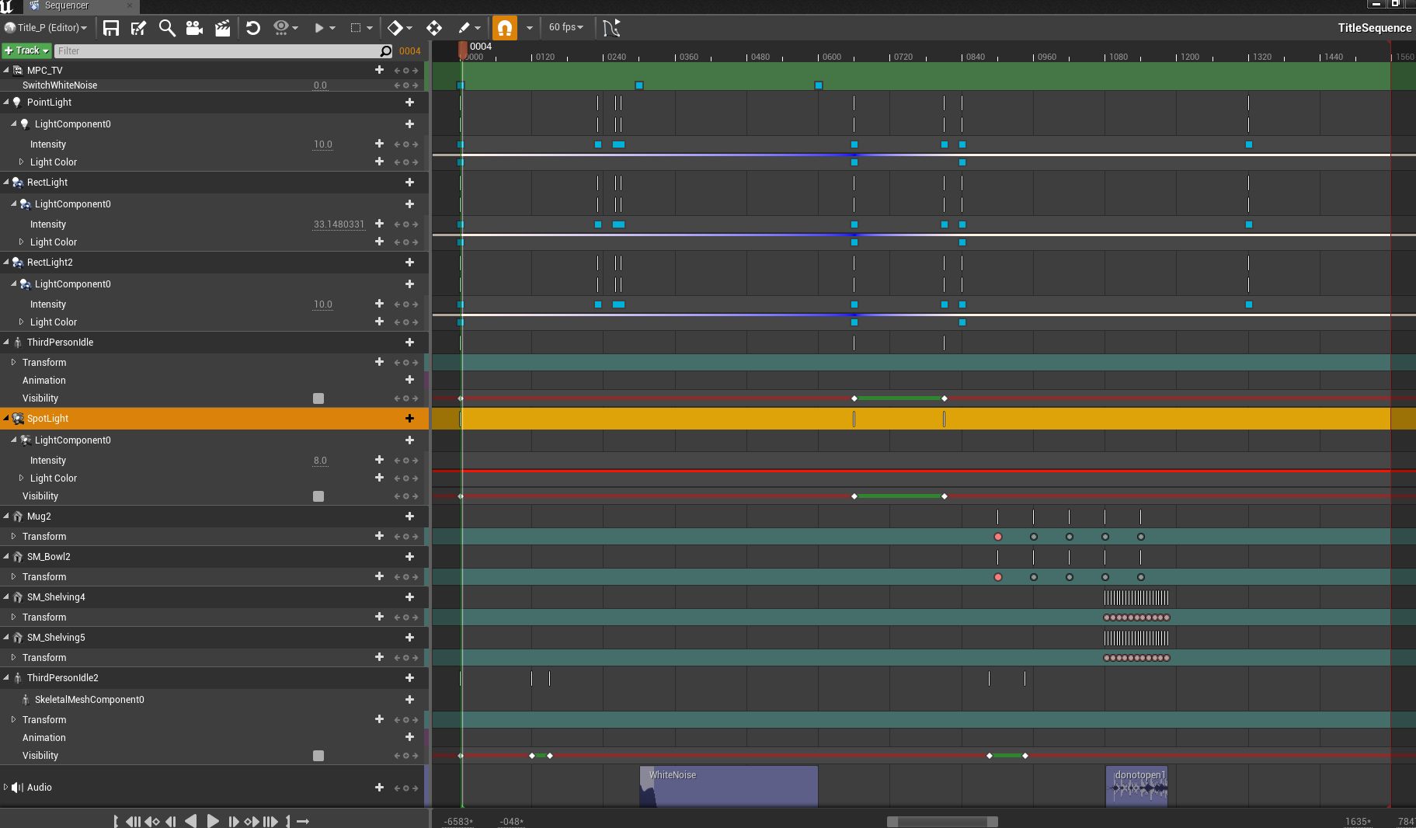
Task: Toggle ThirdPersonIdle2 Visibility checkbox
Action: (318, 756)
